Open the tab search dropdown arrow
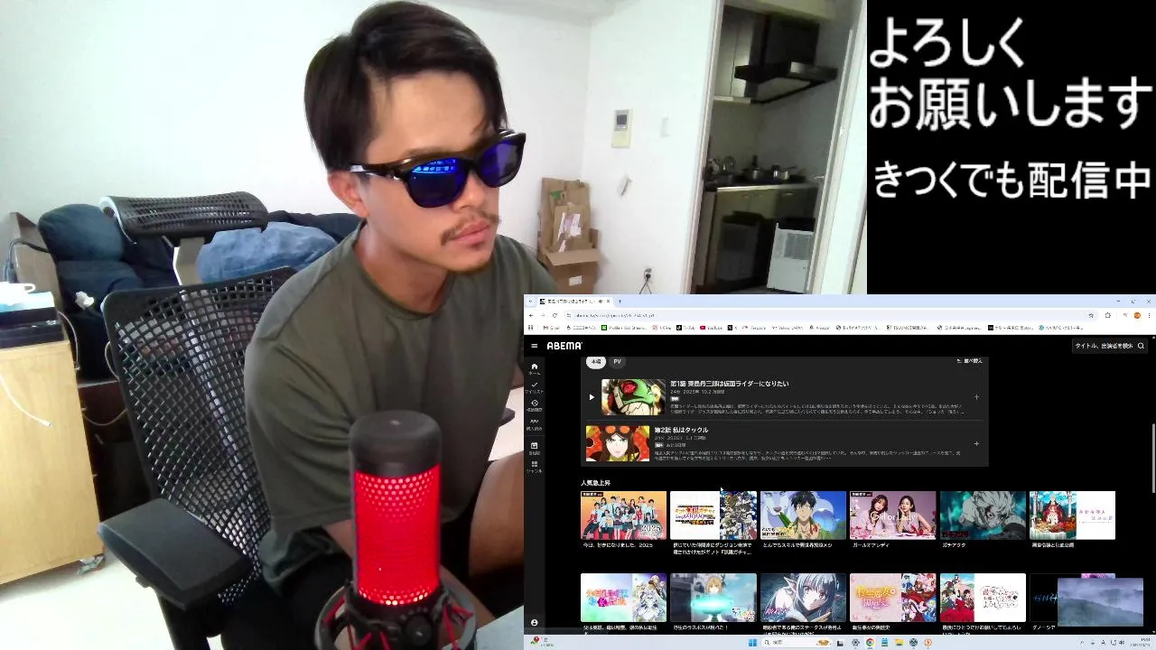1156x650 pixels. click(x=530, y=301)
